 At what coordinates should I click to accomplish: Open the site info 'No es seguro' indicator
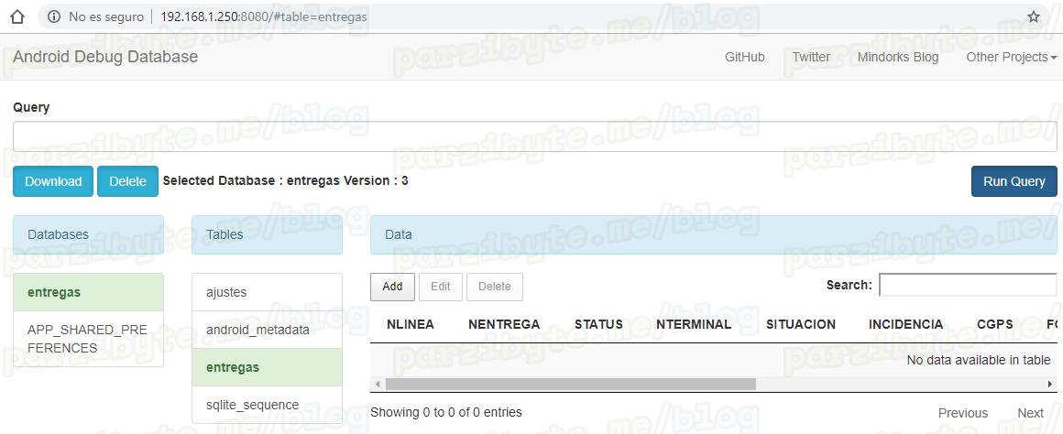96,16
